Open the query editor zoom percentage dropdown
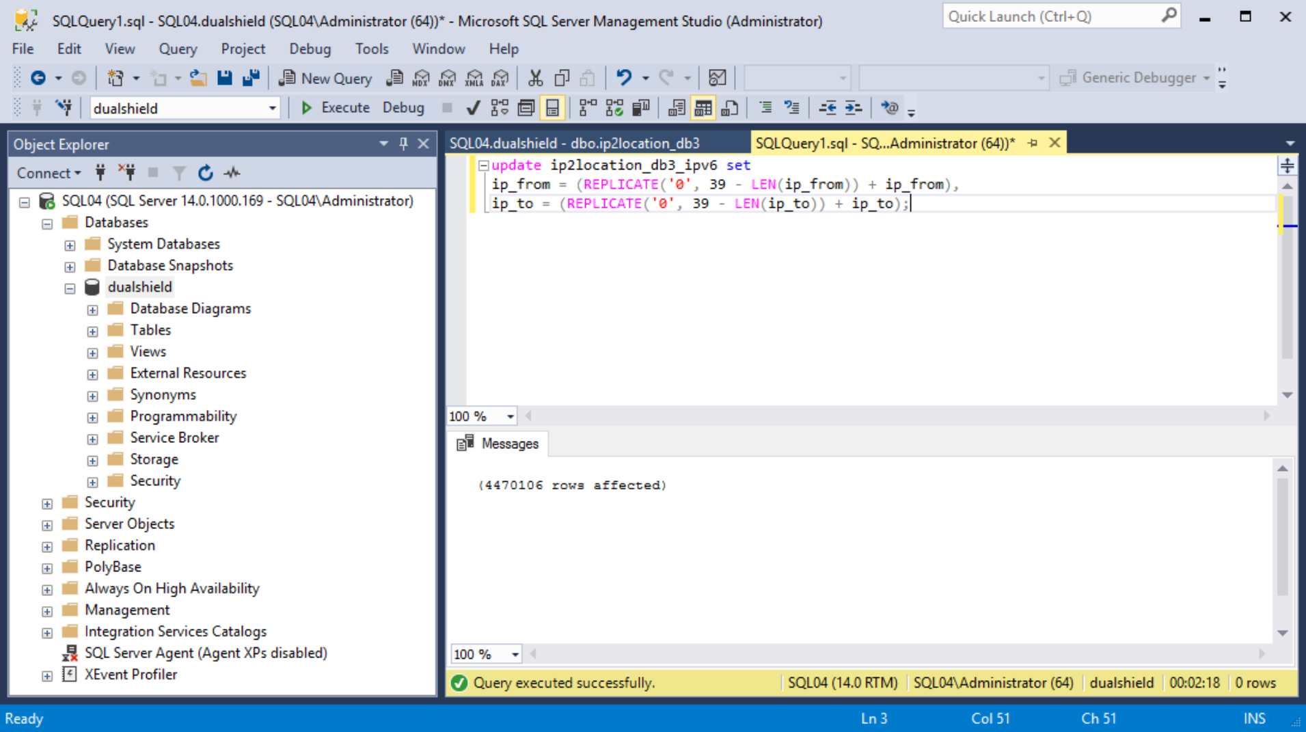Screen dimensions: 1306x732 click(510, 416)
